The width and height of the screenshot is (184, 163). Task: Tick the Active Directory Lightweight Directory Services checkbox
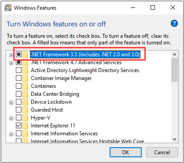(x=18, y=70)
